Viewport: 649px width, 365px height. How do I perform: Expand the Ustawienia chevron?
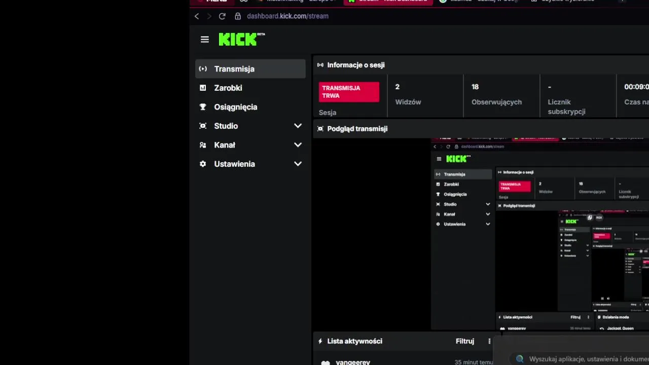(298, 164)
